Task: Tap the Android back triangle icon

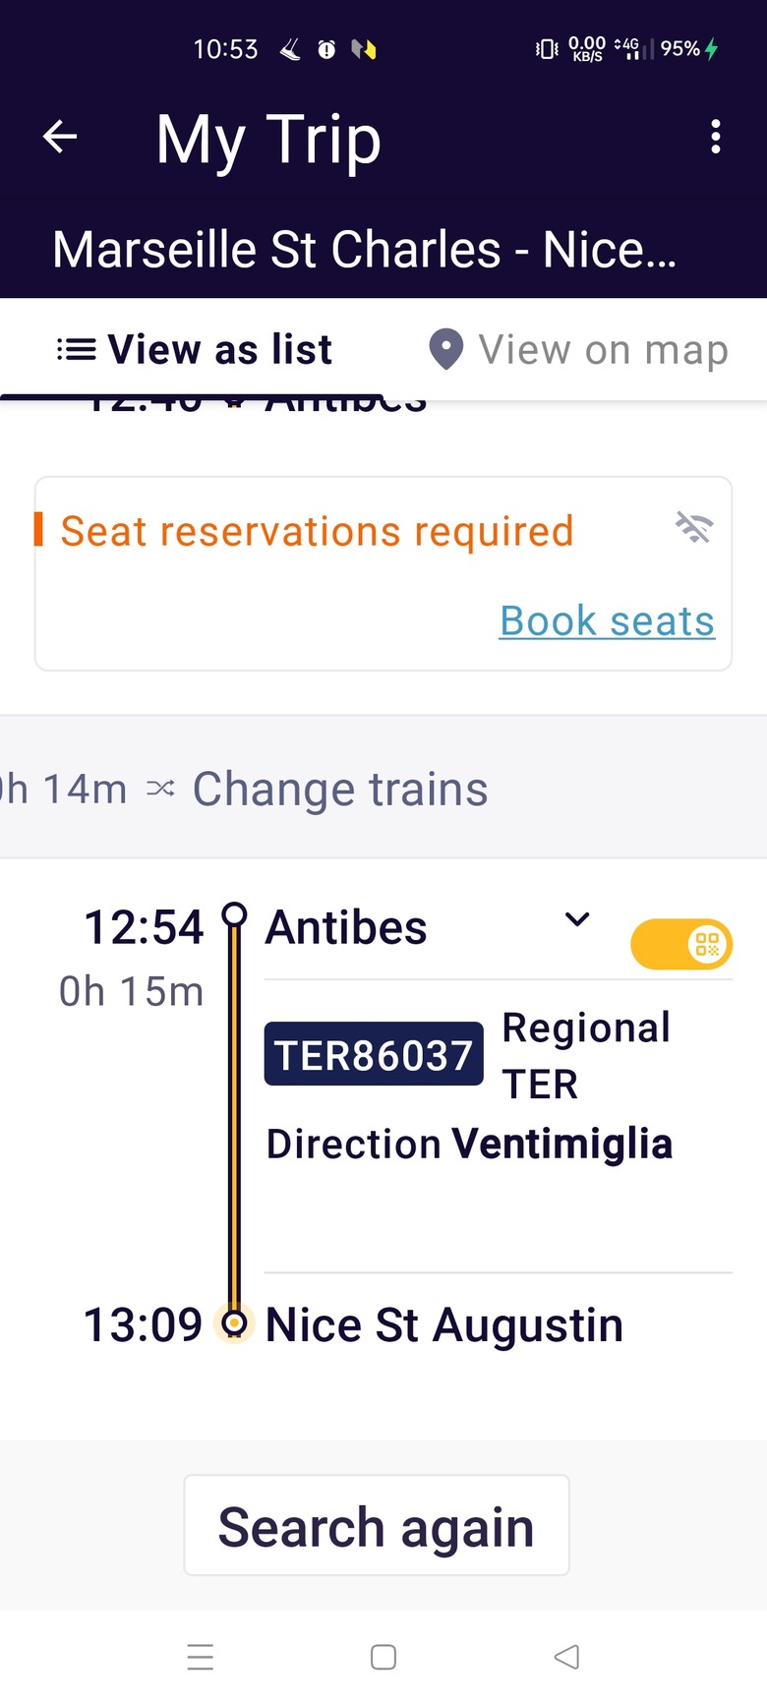Action: pyautogui.click(x=566, y=1657)
